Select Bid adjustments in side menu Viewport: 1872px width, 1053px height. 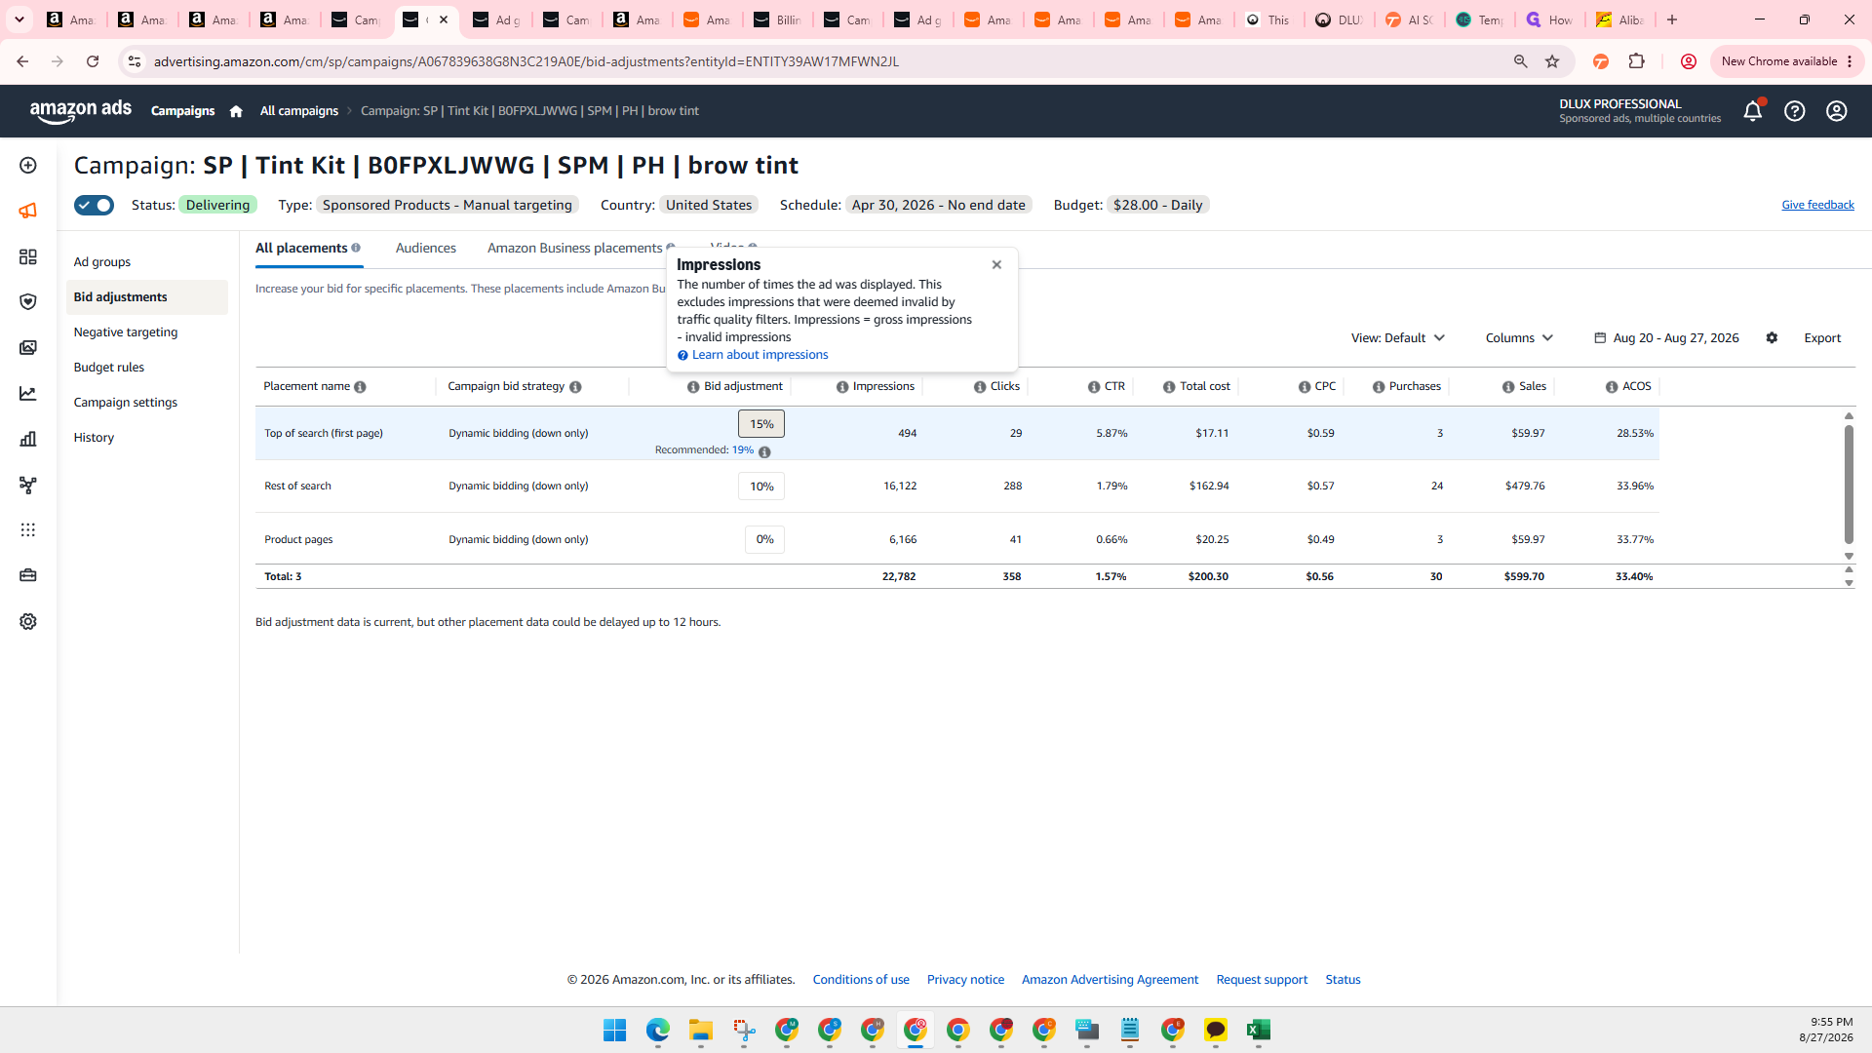pyautogui.click(x=146, y=297)
